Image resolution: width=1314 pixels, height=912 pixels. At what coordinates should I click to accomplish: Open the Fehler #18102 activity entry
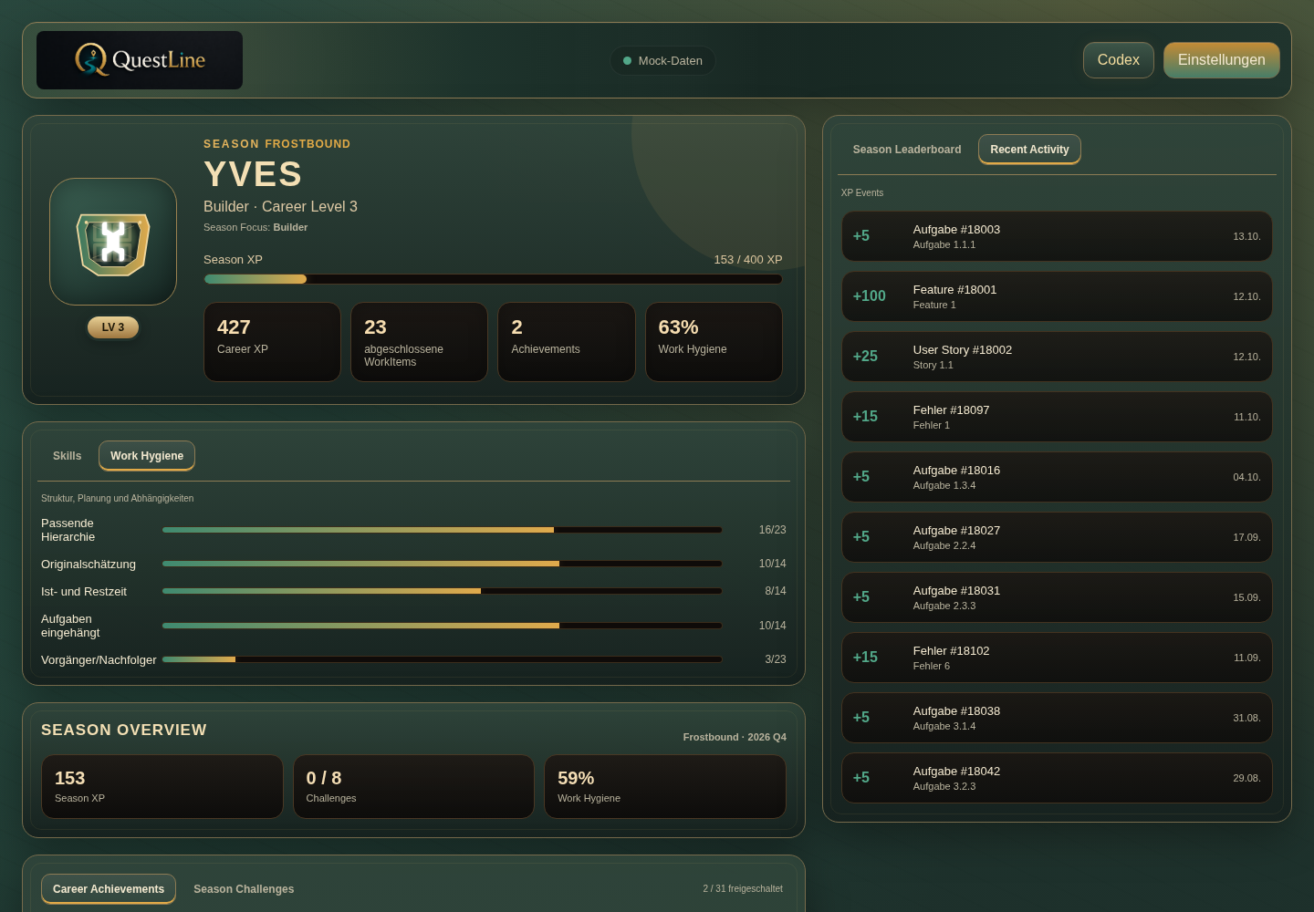coord(1057,658)
